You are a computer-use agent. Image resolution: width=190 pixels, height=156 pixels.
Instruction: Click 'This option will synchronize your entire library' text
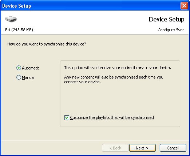click(x=118, y=68)
